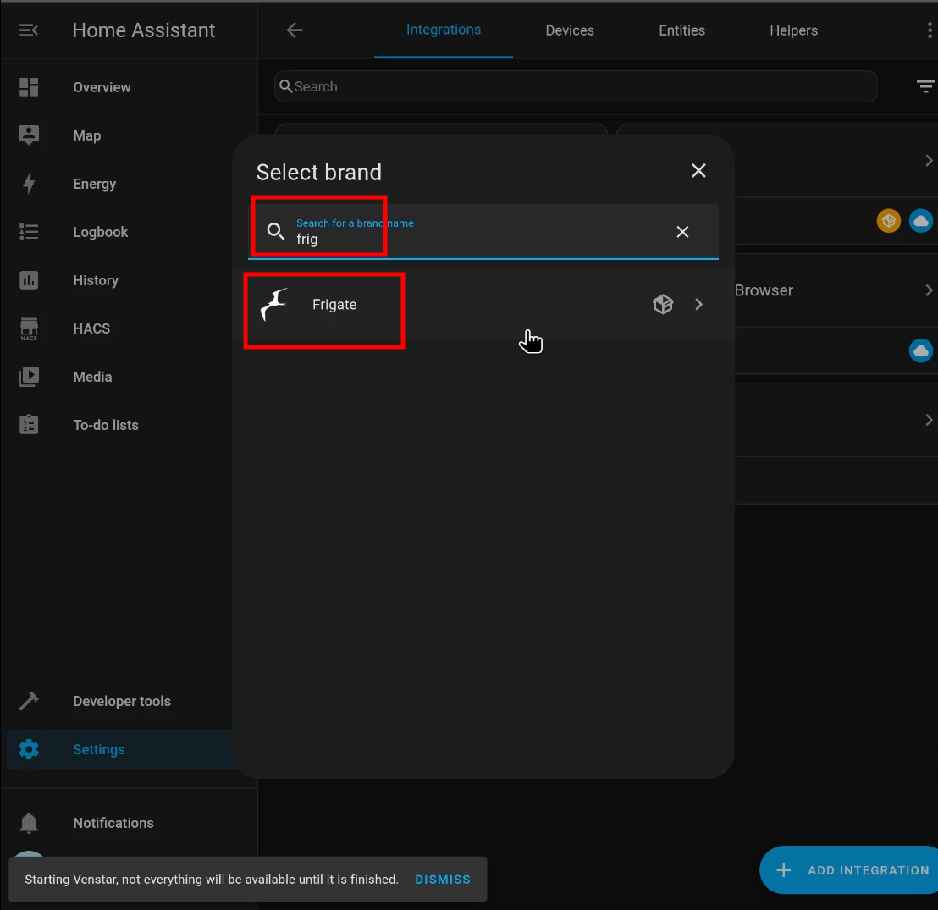Viewport: 938px width, 910px height.
Task: Click the Settings gear icon
Action: [29, 749]
